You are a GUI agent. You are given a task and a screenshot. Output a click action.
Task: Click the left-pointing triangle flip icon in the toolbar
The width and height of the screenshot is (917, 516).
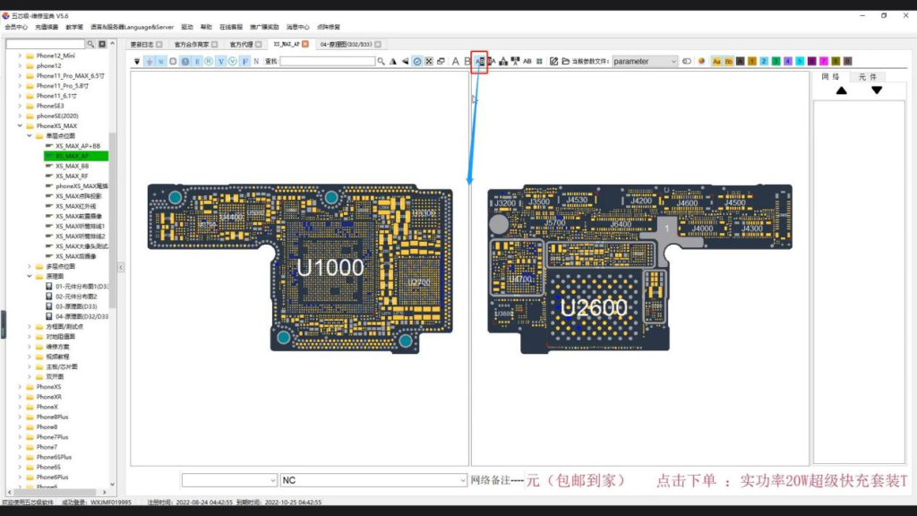point(405,62)
